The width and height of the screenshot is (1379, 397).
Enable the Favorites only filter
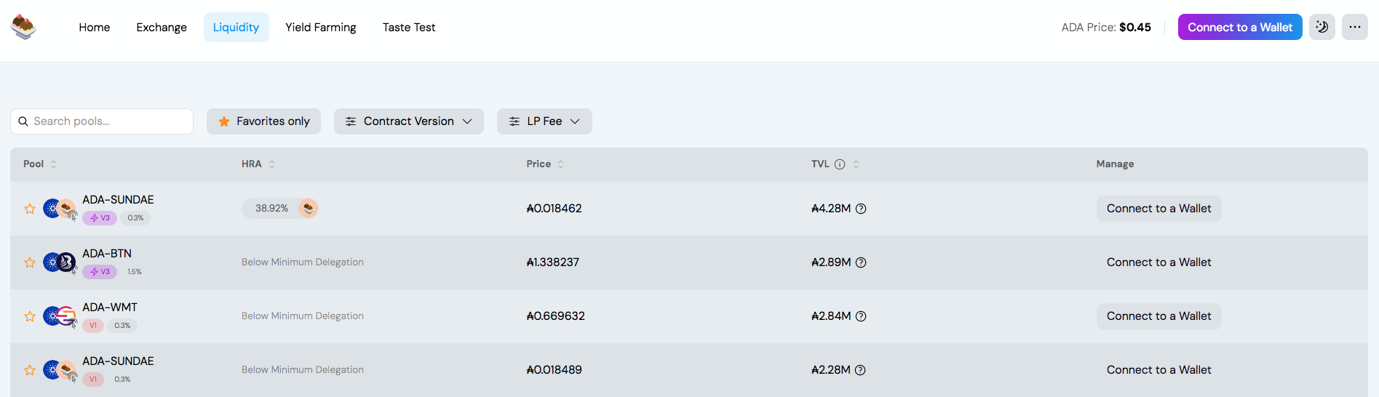263,121
